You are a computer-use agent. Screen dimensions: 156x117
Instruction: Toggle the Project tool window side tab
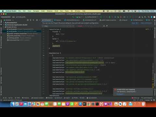pyautogui.click(x=1, y=22)
